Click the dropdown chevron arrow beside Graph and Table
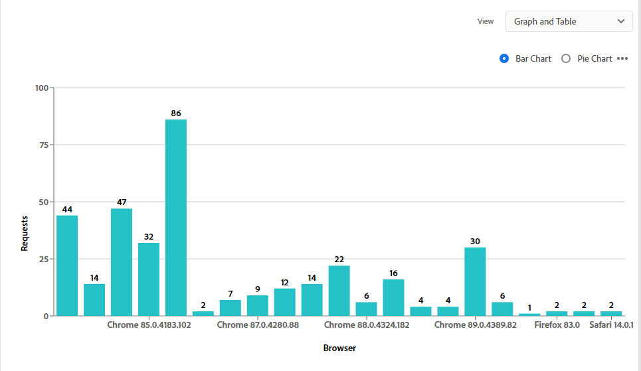 tap(621, 21)
